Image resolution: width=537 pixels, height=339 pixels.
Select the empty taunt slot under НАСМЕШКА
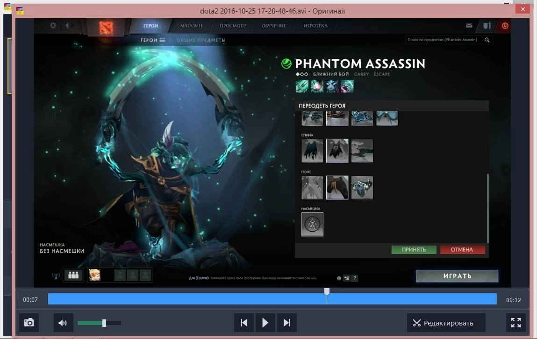click(x=312, y=225)
